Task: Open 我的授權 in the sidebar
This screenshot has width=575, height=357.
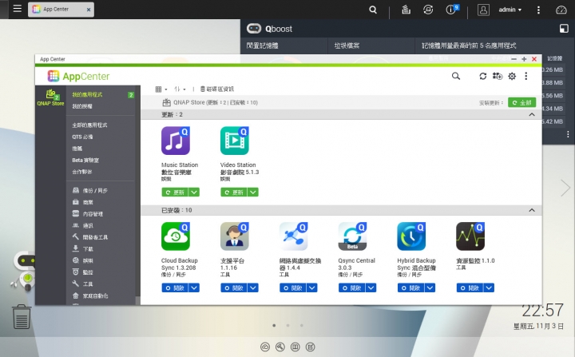Action: pyautogui.click(x=82, y=106)
